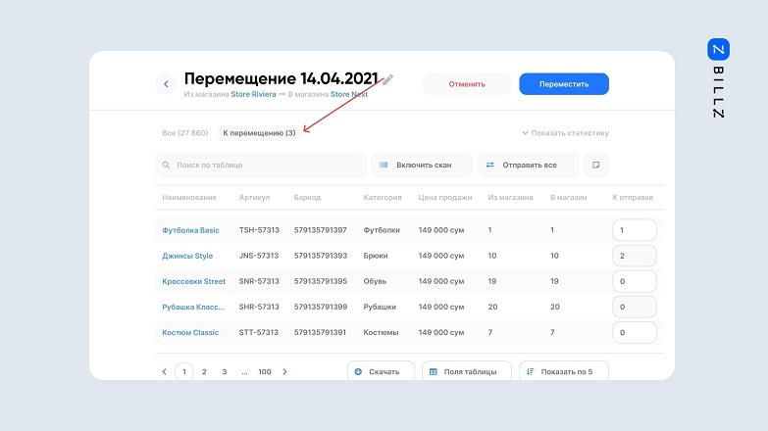768x431 pixels.
Task: Click the Поиск по таблице search field
Action: point(260,165)
